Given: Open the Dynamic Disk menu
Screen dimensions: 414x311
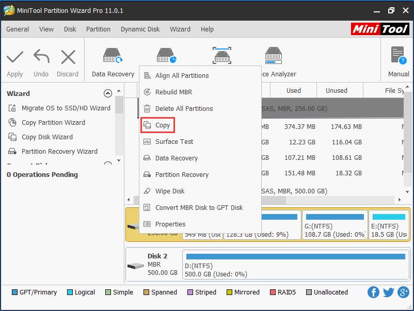Looking at the screenshot, I should (x=140, y=29).
